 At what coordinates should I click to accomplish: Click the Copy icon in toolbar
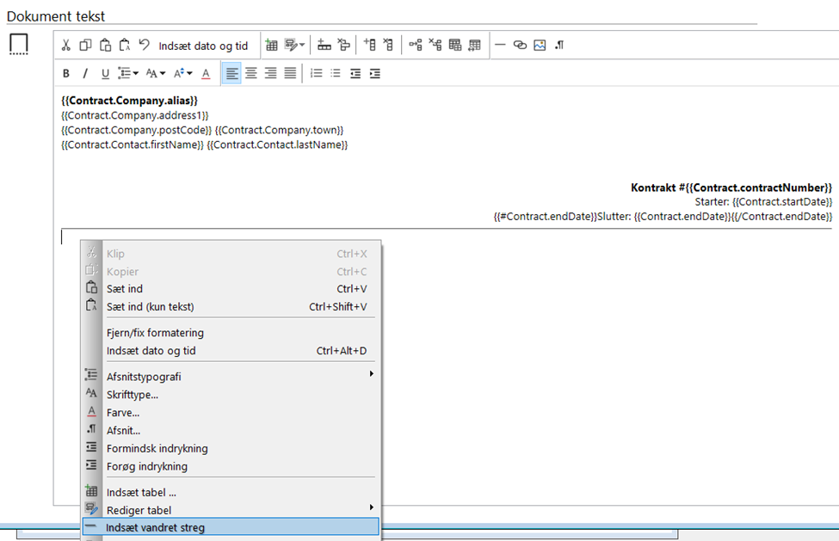85,45
